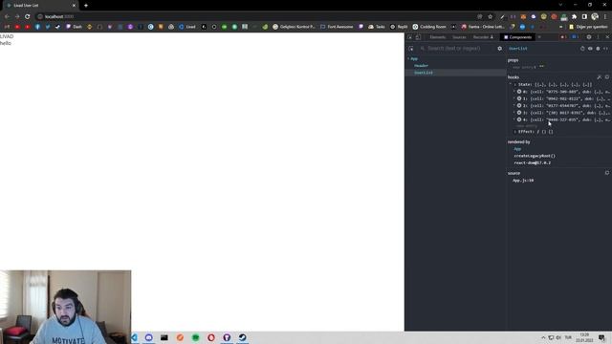Delete state array entry 4
Image resolution: width=612 pixels, height=344 pixels.
[519, 119]
